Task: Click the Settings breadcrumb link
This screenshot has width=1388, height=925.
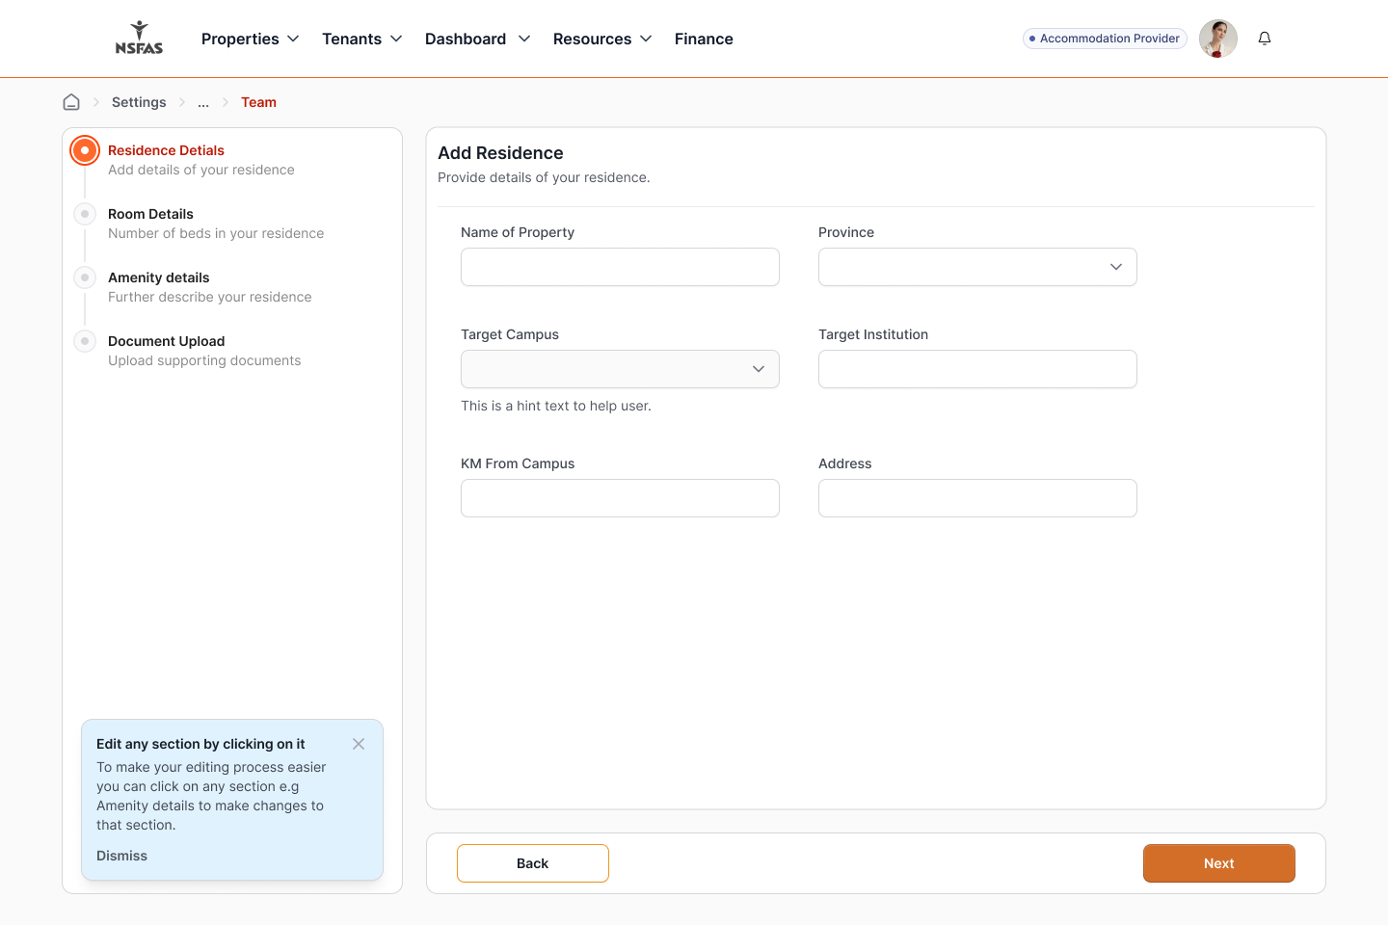Action: click(139, 102)
